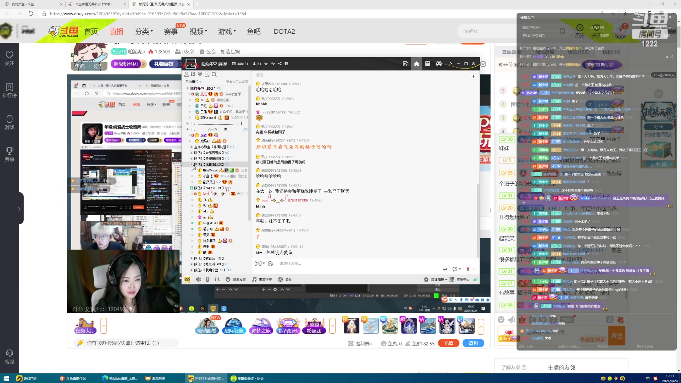Image resolution: width=681 pixels, height=383 pixels.
Task: Send a flower with the rose icon
Action: point(468,269)
